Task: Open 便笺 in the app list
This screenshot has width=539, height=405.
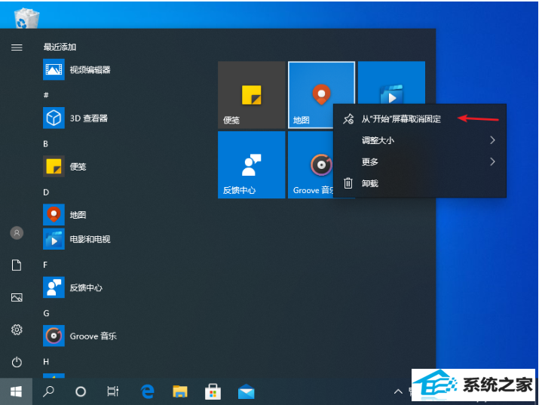Action: coord(65,167)
